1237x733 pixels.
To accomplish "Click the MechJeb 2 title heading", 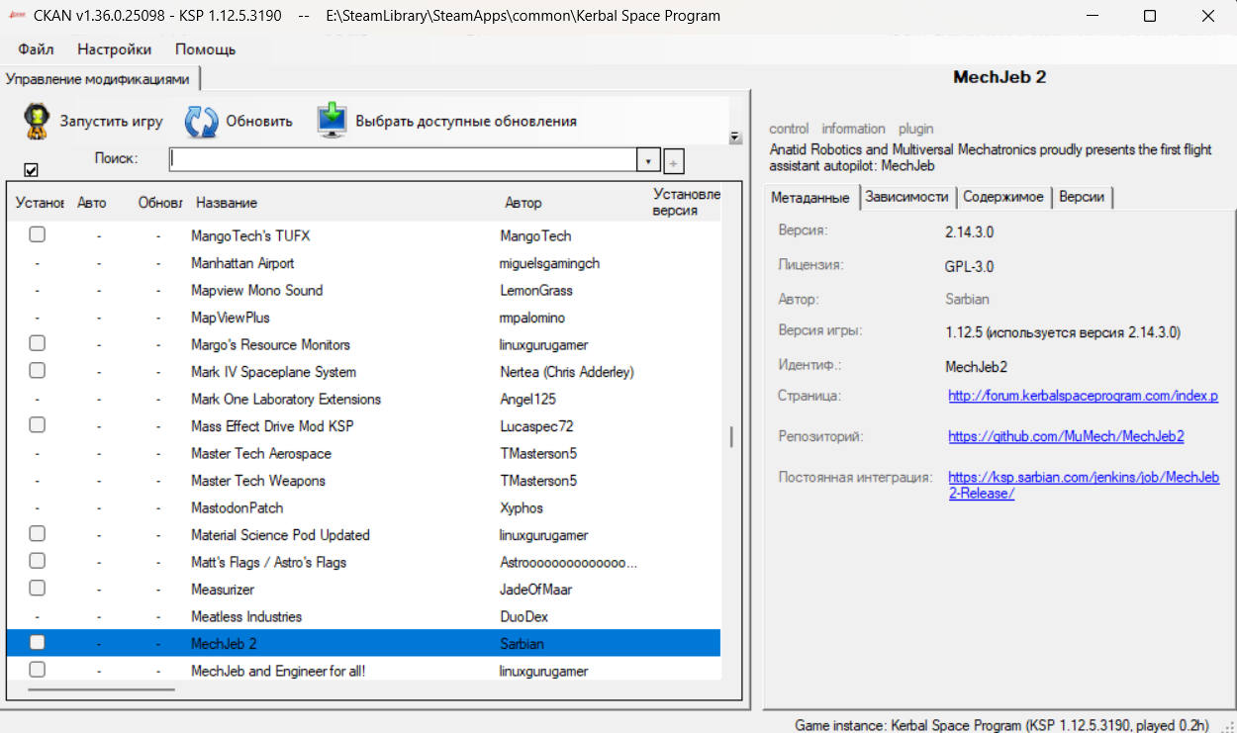I will [x=999, y=77].
